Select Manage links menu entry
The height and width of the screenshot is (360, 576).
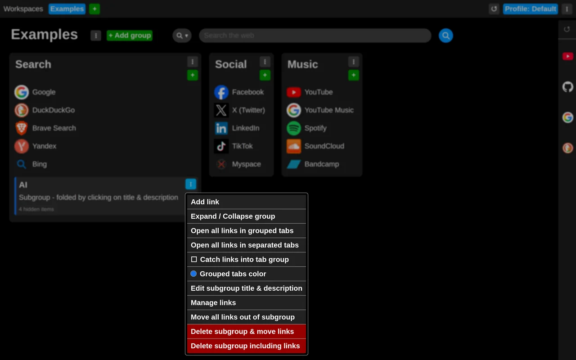click(x=247, y=303)
